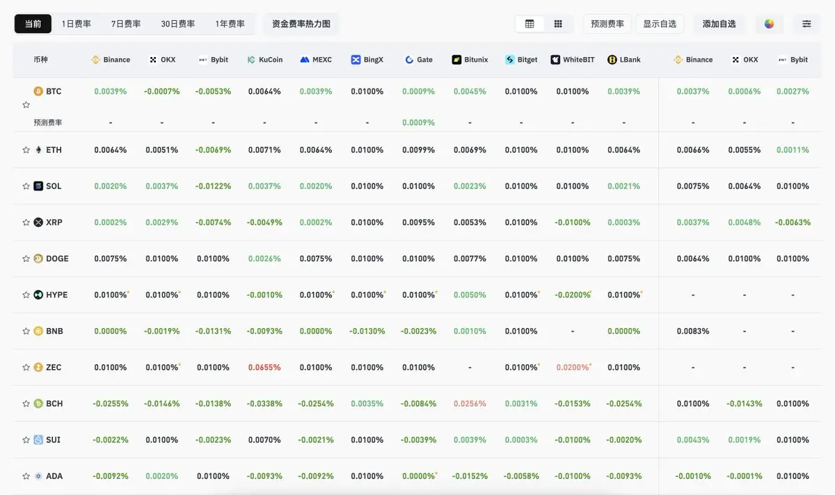Favorite SOL with its star
835x495 pixels.
[26, 186]
